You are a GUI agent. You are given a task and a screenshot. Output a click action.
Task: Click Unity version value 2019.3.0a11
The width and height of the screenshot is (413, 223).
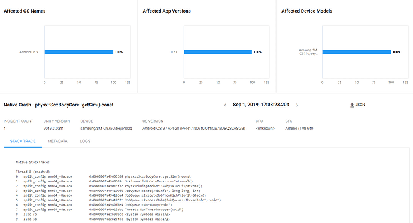click(53, 129)
